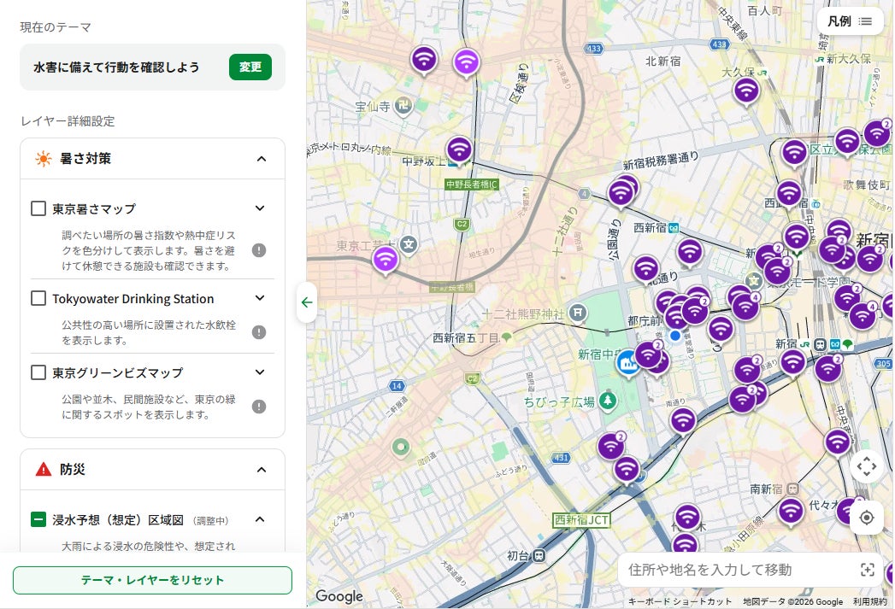
Task: Select light-purple Wi-Fi marker at top
Action: 467,61
